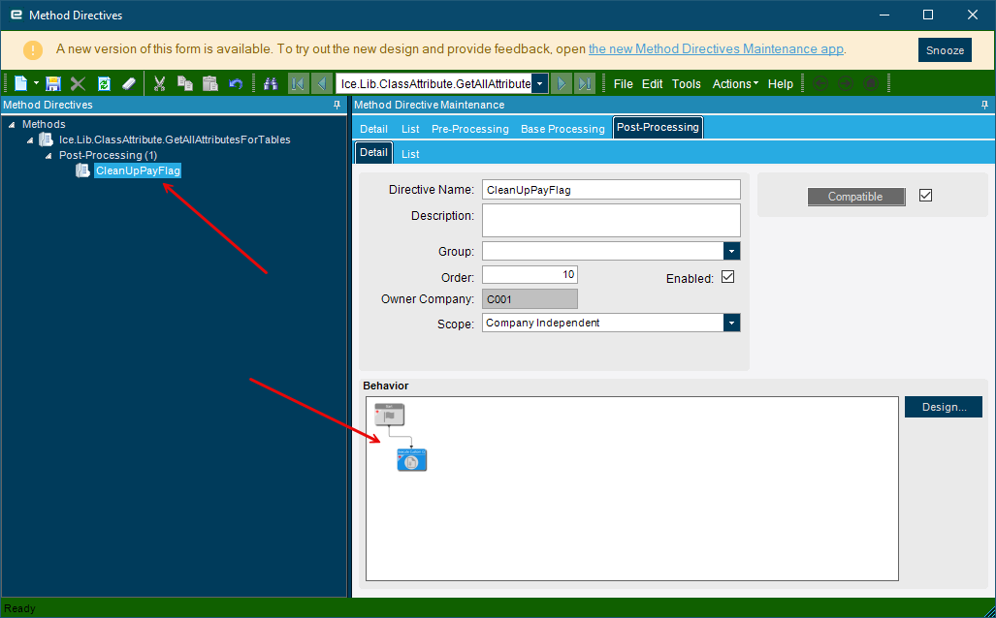Select the Post-Processing (1) tree item
This screenshot has height=618, width=996.
click(108, 155)
